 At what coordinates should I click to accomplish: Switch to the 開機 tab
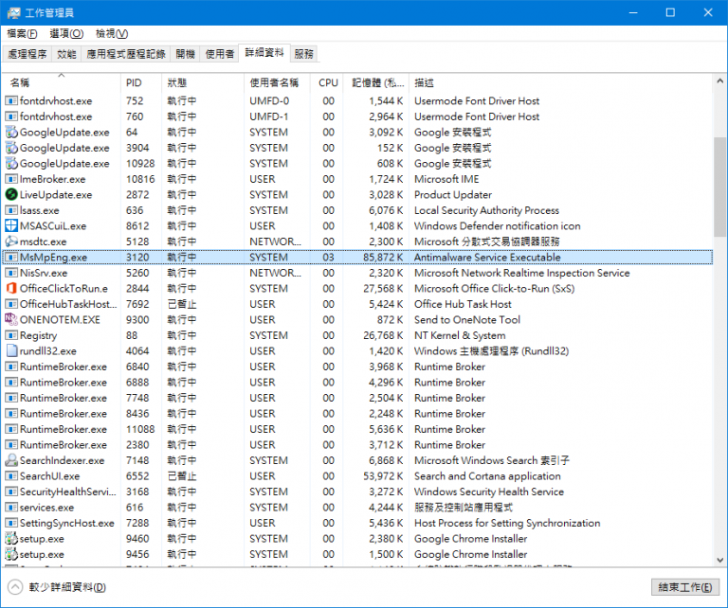click(x=185, y=54)
